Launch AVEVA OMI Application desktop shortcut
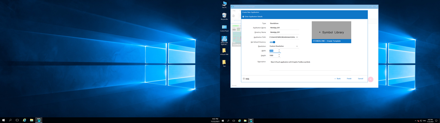This screenshot has height=123, width=440. (224, 40)
